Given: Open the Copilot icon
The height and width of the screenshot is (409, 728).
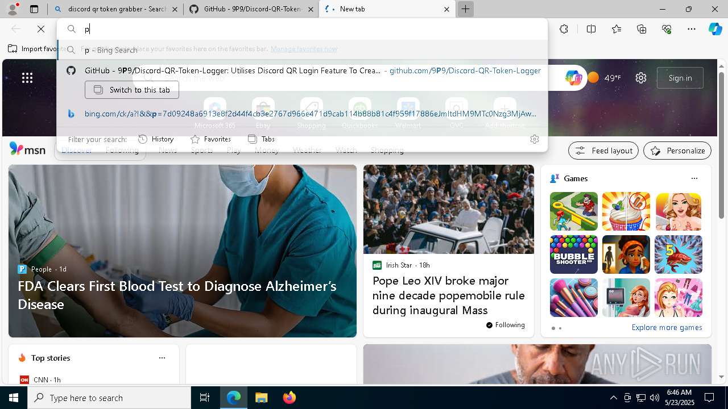Looking at the screenshot, I should [715, 29].
